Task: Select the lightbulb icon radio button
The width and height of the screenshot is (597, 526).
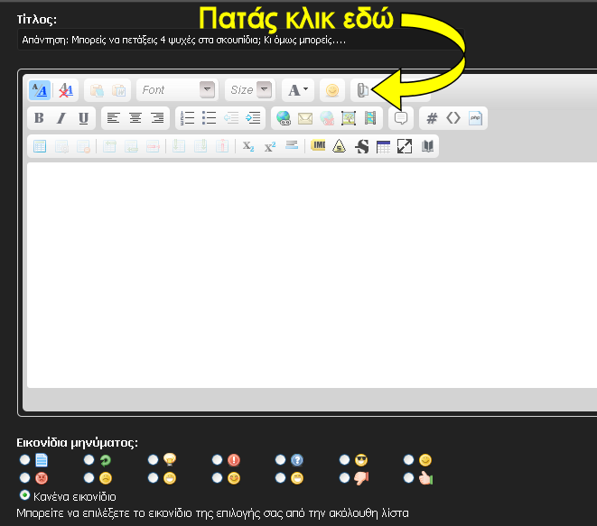Action: 153,459
